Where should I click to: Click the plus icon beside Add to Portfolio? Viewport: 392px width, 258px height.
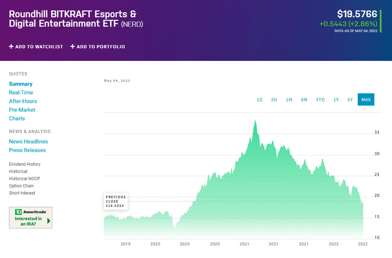(72, 46)
